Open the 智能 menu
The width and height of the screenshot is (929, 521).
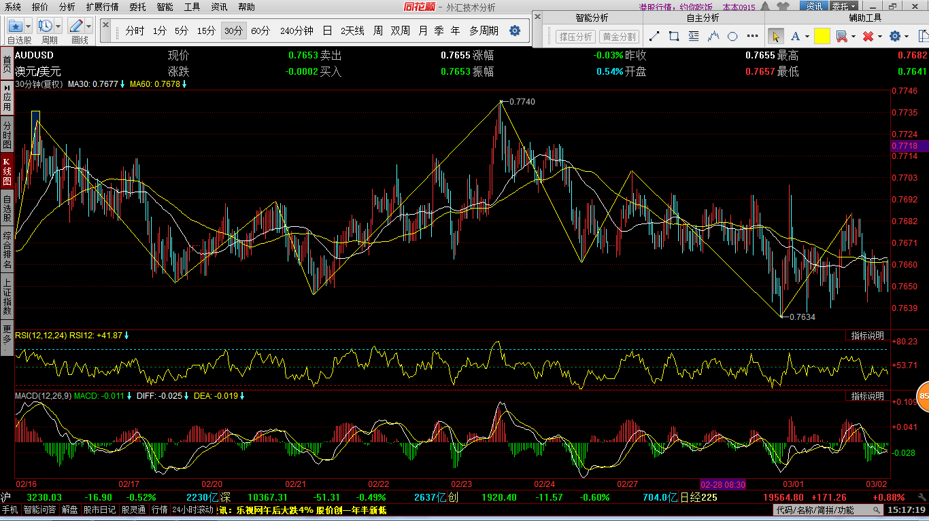pos(165,7)
